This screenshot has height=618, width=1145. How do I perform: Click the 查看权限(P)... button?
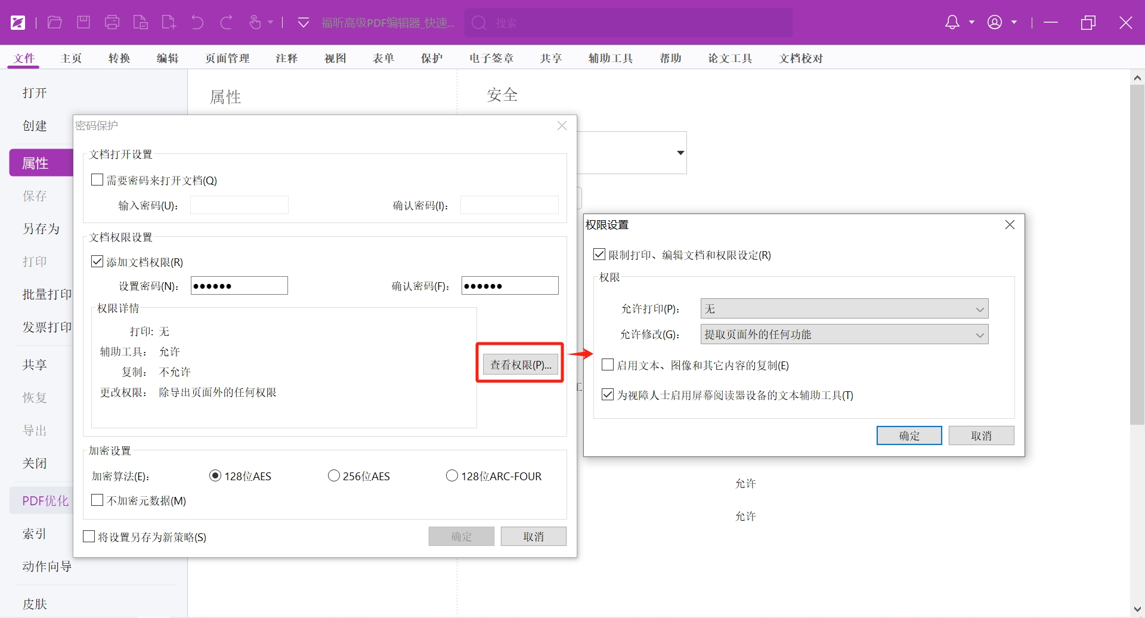tap(520, 365)
